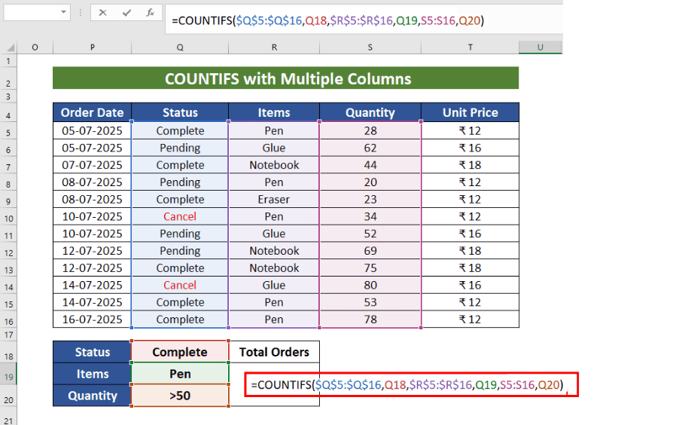Screen dimensions: 679x425
Task: Select row 19 header
Action: (x=8, y=375)
